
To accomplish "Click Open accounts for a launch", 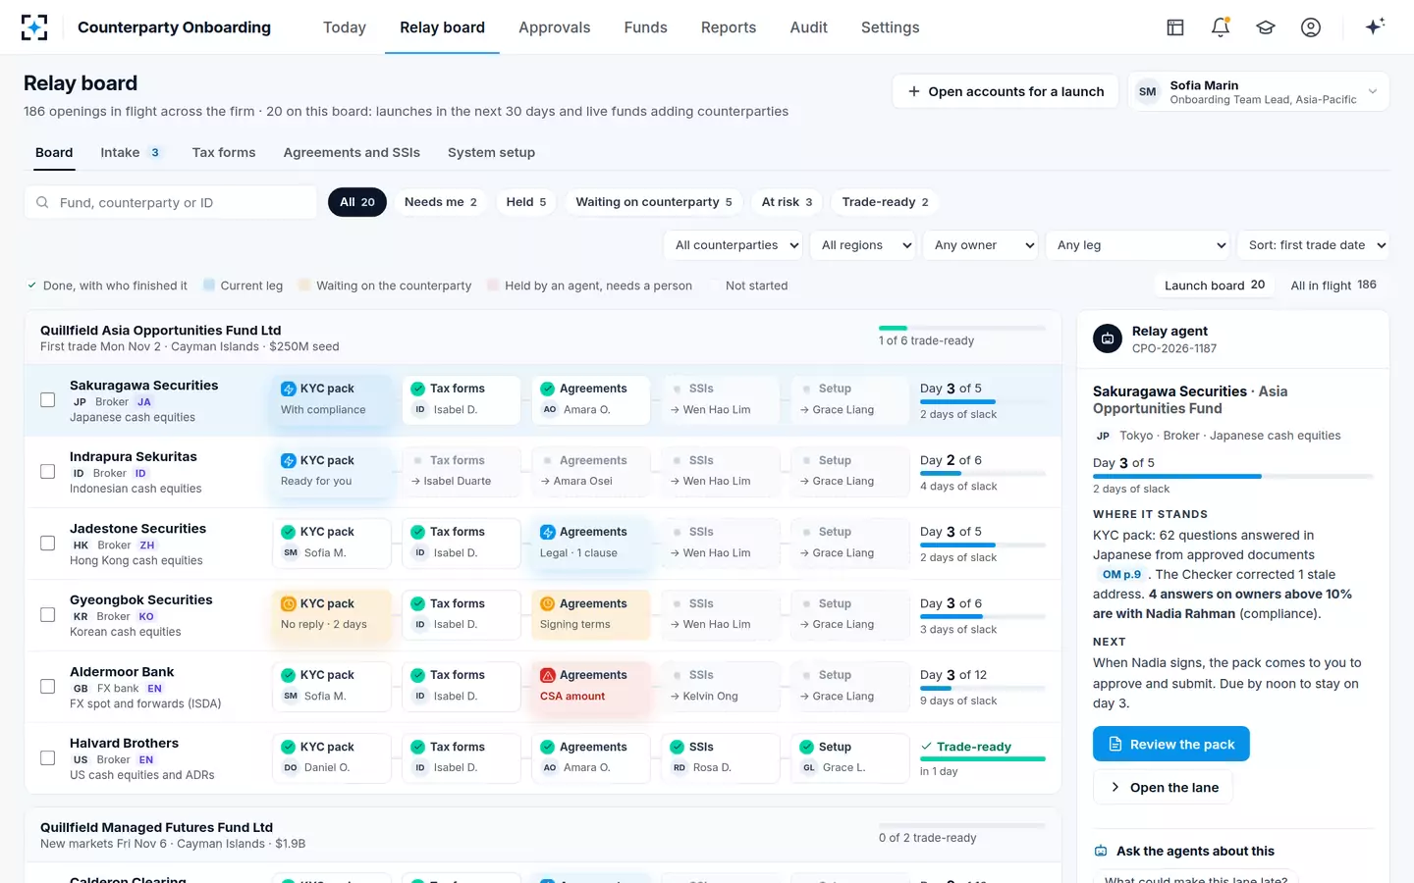I will coord(1006,91).
